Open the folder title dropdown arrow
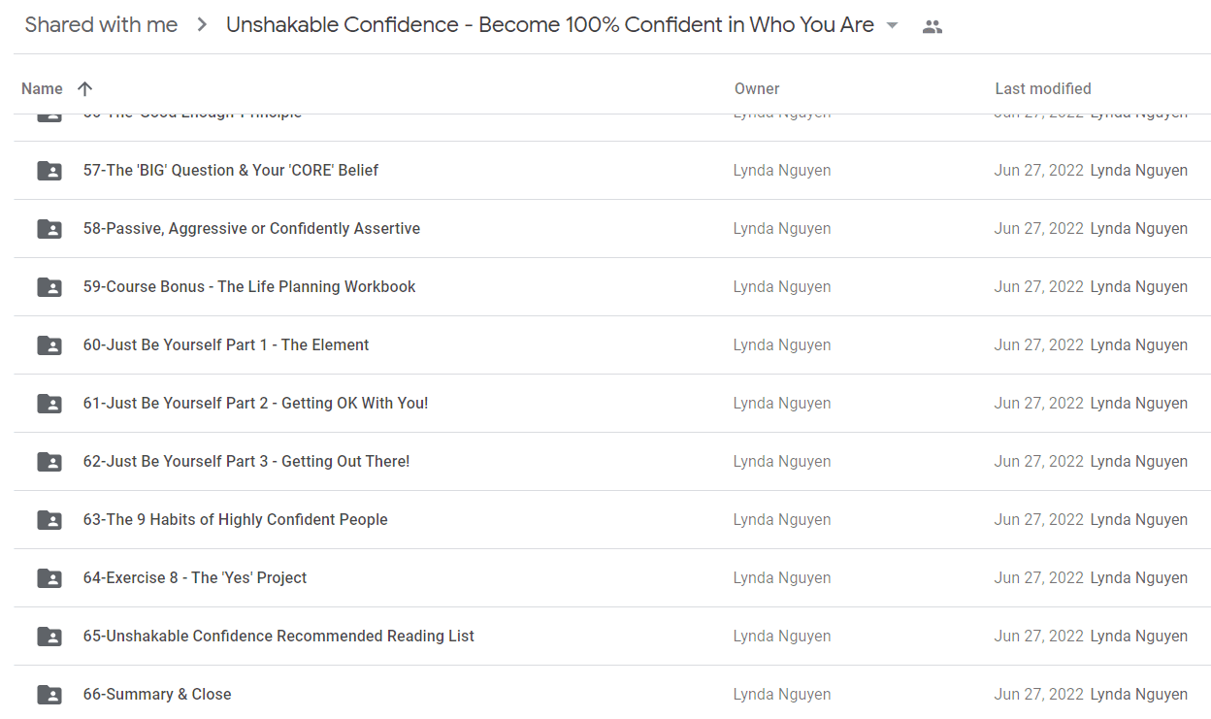 pos(893,25)
